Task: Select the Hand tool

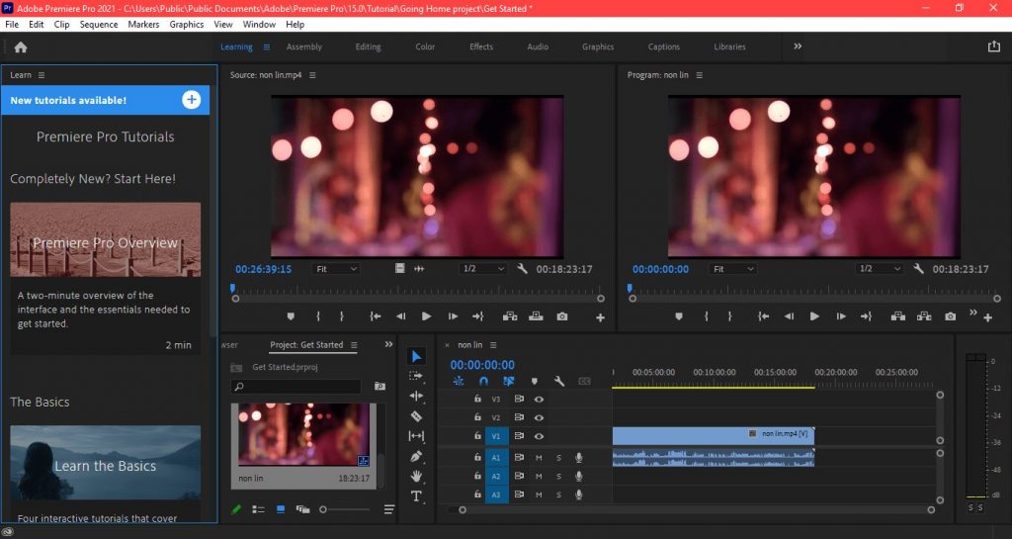Action: 416,477
